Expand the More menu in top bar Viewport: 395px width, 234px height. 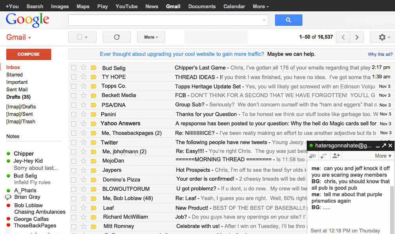pyautogui.click(x=261, y=6)
